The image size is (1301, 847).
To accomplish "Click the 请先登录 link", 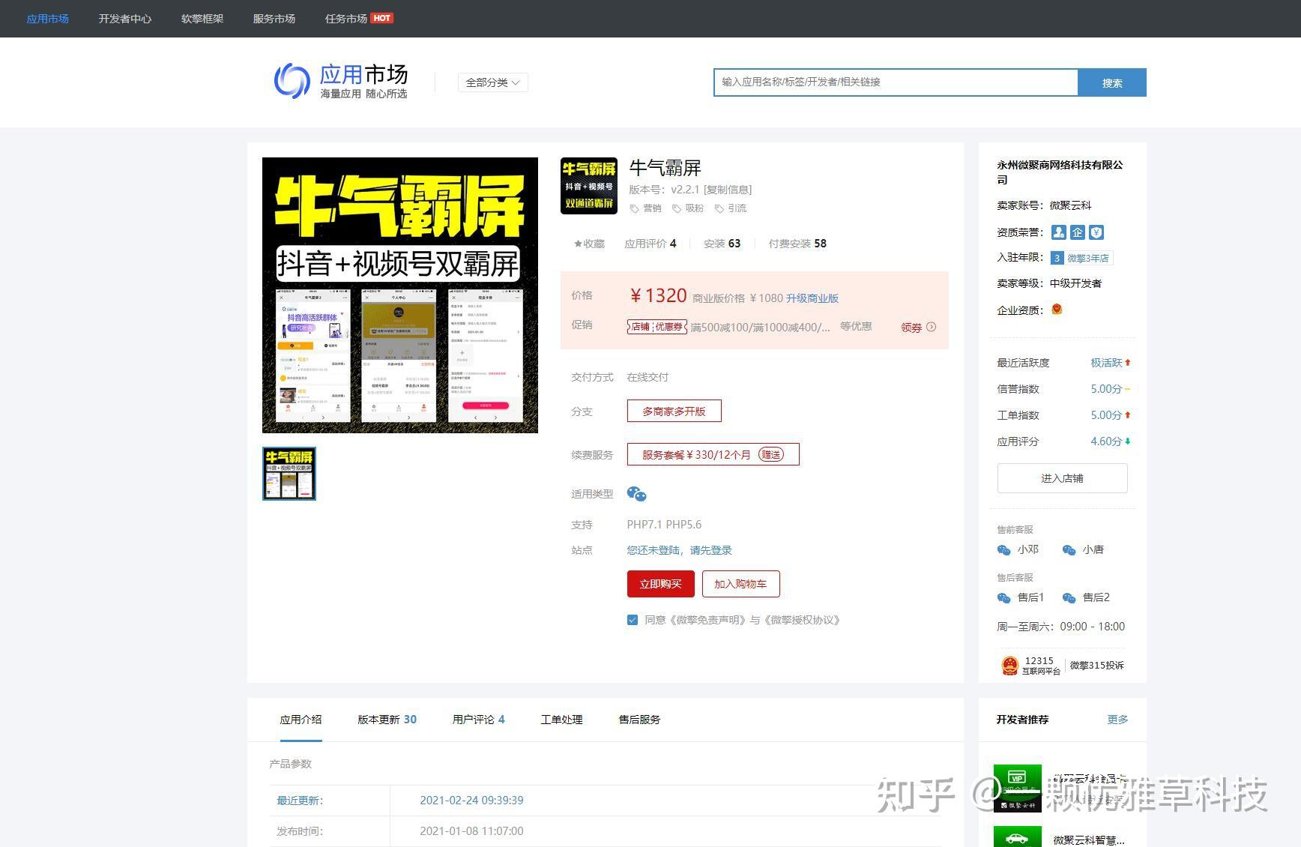I will tap(710, 550).
